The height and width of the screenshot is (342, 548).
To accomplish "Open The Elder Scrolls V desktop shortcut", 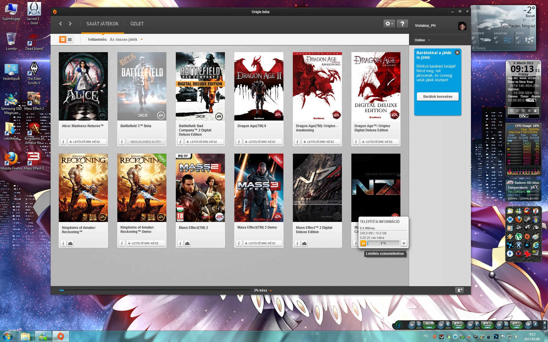I will [34, 73].
